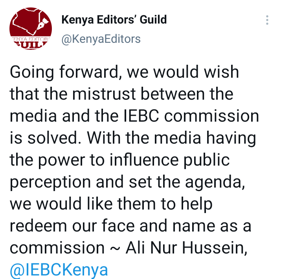
Task: Open the Kenya Editors' Guild display name
Action: (x=114, y=20)
